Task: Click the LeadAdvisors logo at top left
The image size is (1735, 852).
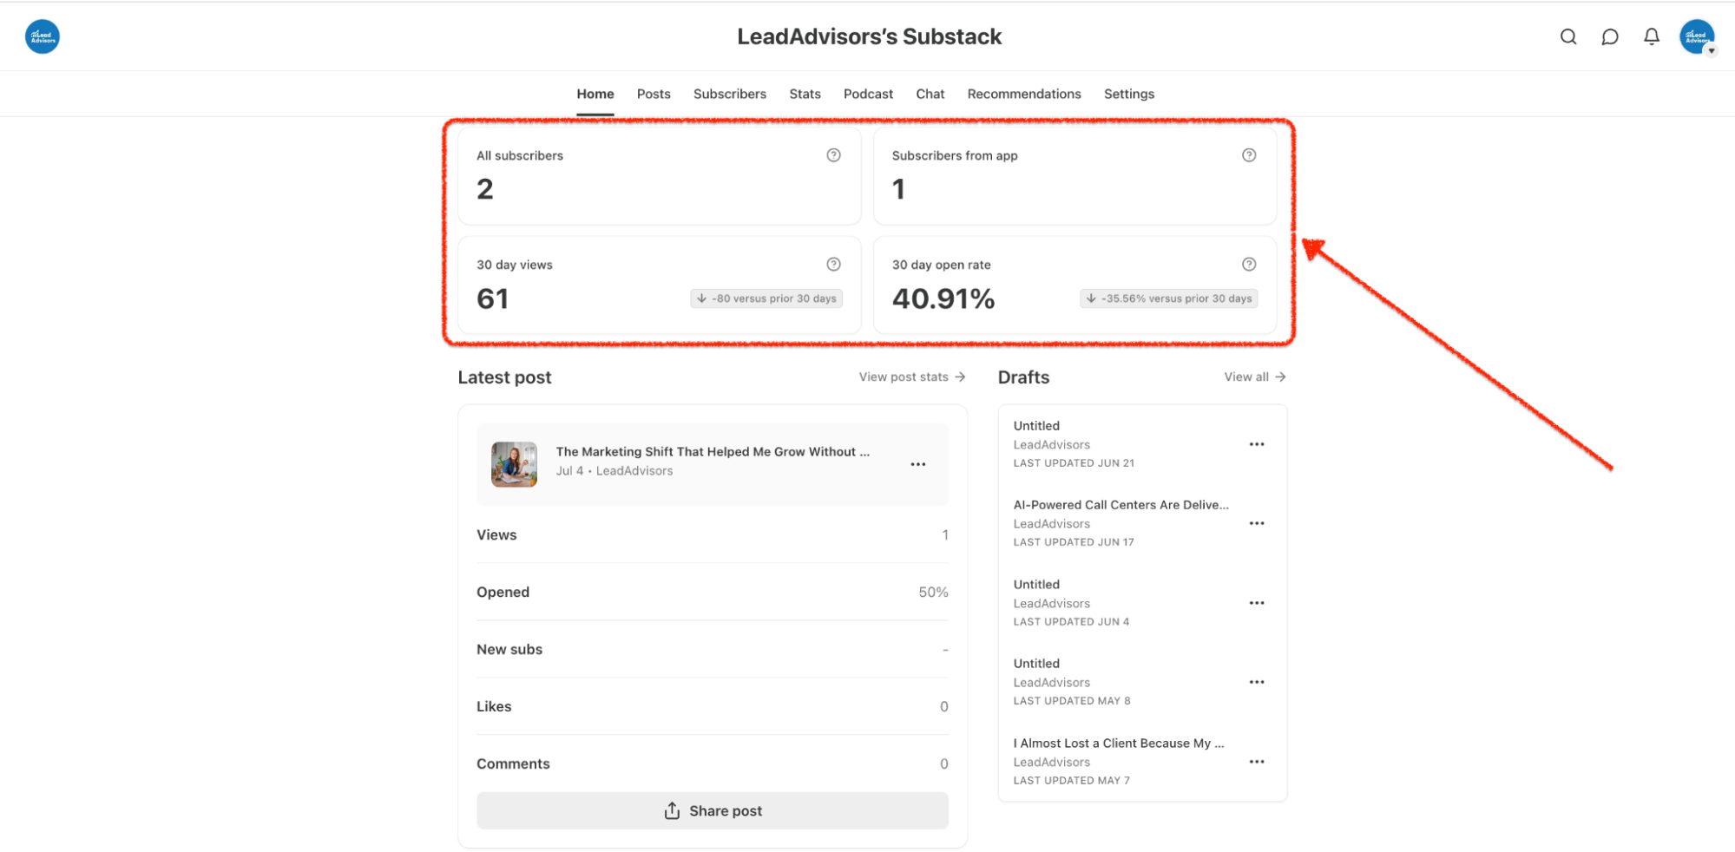Action: click(43, 36)
